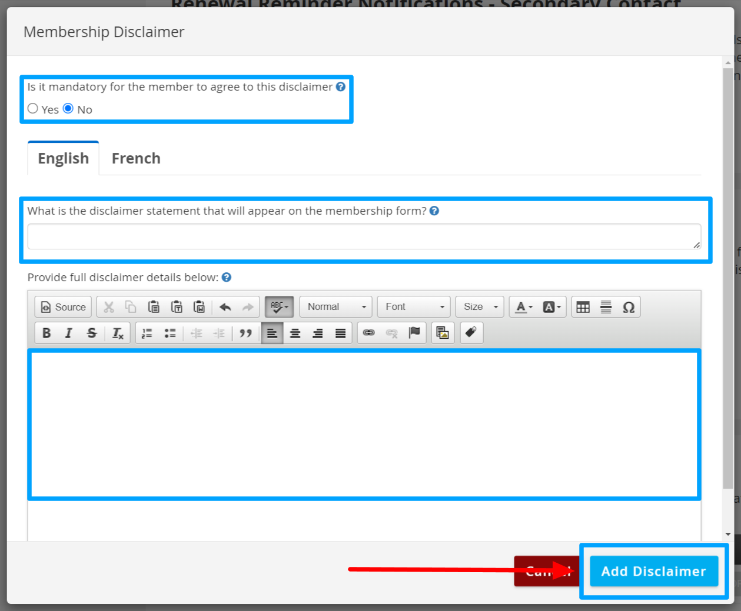Click the Unlink icon
The height and width of the screenshot is (611, 741).
[391, 333]
